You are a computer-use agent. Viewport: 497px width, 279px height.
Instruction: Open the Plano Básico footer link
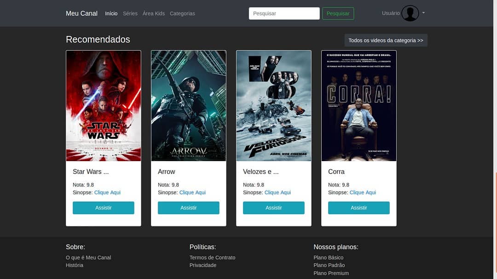pyautogui.click(x=329, y=257)
